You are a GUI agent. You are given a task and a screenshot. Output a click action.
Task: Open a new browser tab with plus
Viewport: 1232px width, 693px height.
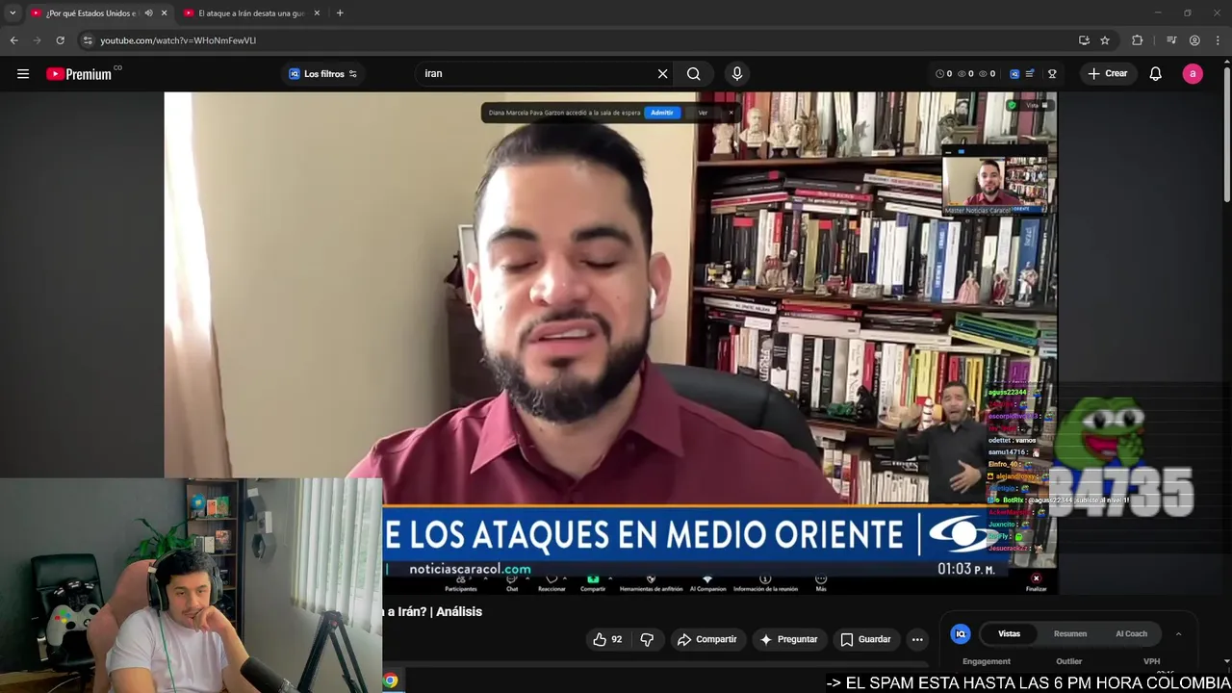pyautogui.click(x=340, y=13)
